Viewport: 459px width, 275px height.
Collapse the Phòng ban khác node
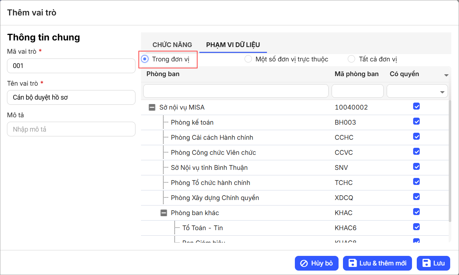[164, 213]
